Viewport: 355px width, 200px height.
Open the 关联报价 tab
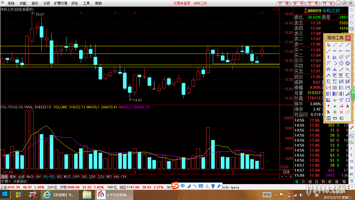pyautogui.click(x=20, y=181)
